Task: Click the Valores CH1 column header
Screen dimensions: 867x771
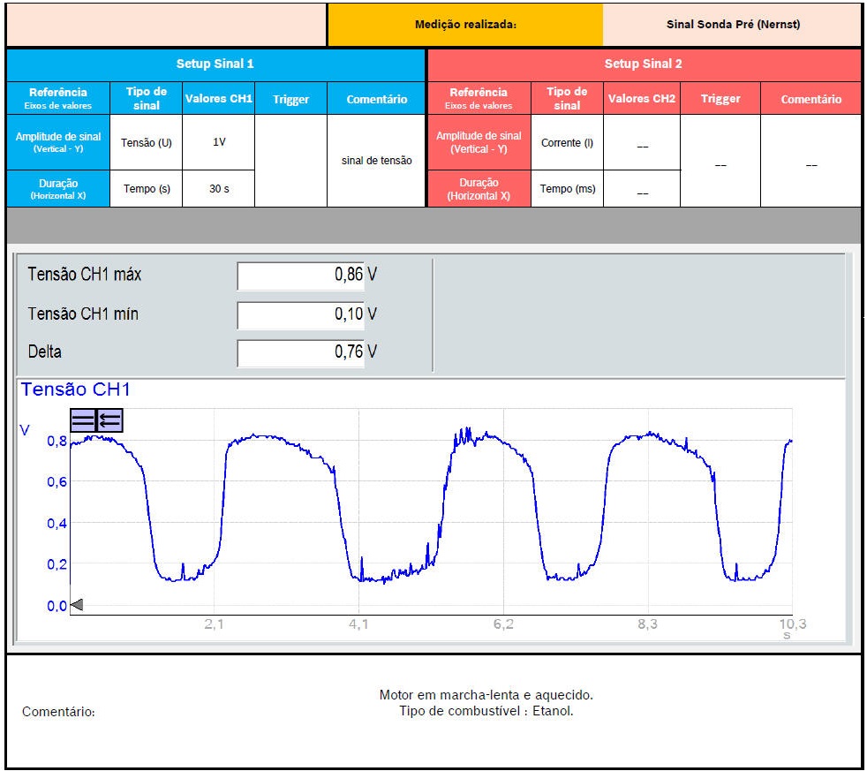Action: click(218, 99)
